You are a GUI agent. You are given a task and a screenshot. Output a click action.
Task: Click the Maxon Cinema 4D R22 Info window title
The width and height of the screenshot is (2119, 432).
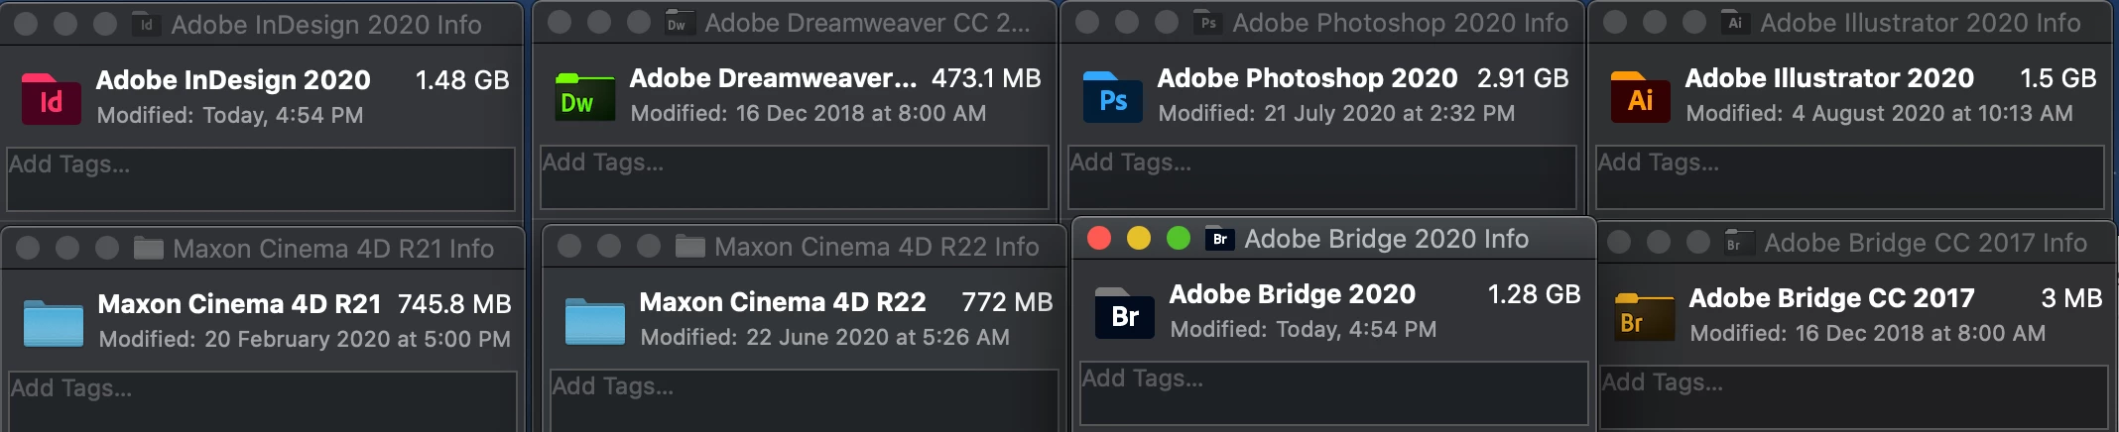877,247
